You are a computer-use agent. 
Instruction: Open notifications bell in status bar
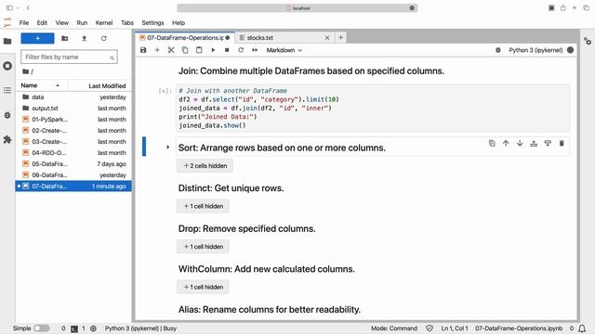[582, 328]
